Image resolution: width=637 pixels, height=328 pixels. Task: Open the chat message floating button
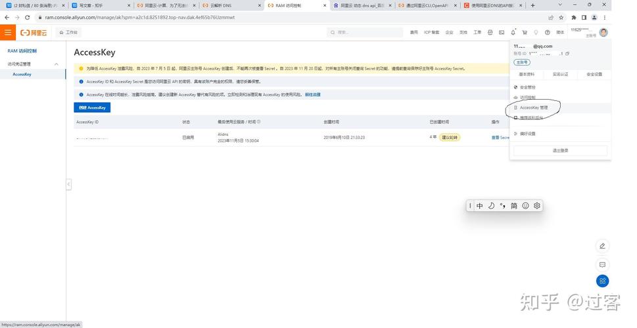(602, 265)
